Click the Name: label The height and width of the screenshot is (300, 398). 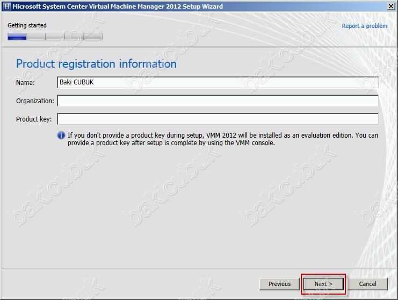pos(25,83)
